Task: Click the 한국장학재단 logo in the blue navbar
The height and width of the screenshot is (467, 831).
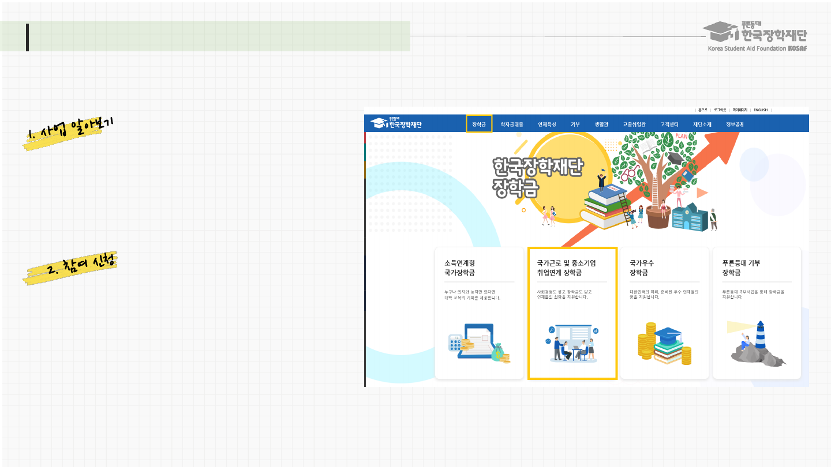Action: [x=396, y=123]
